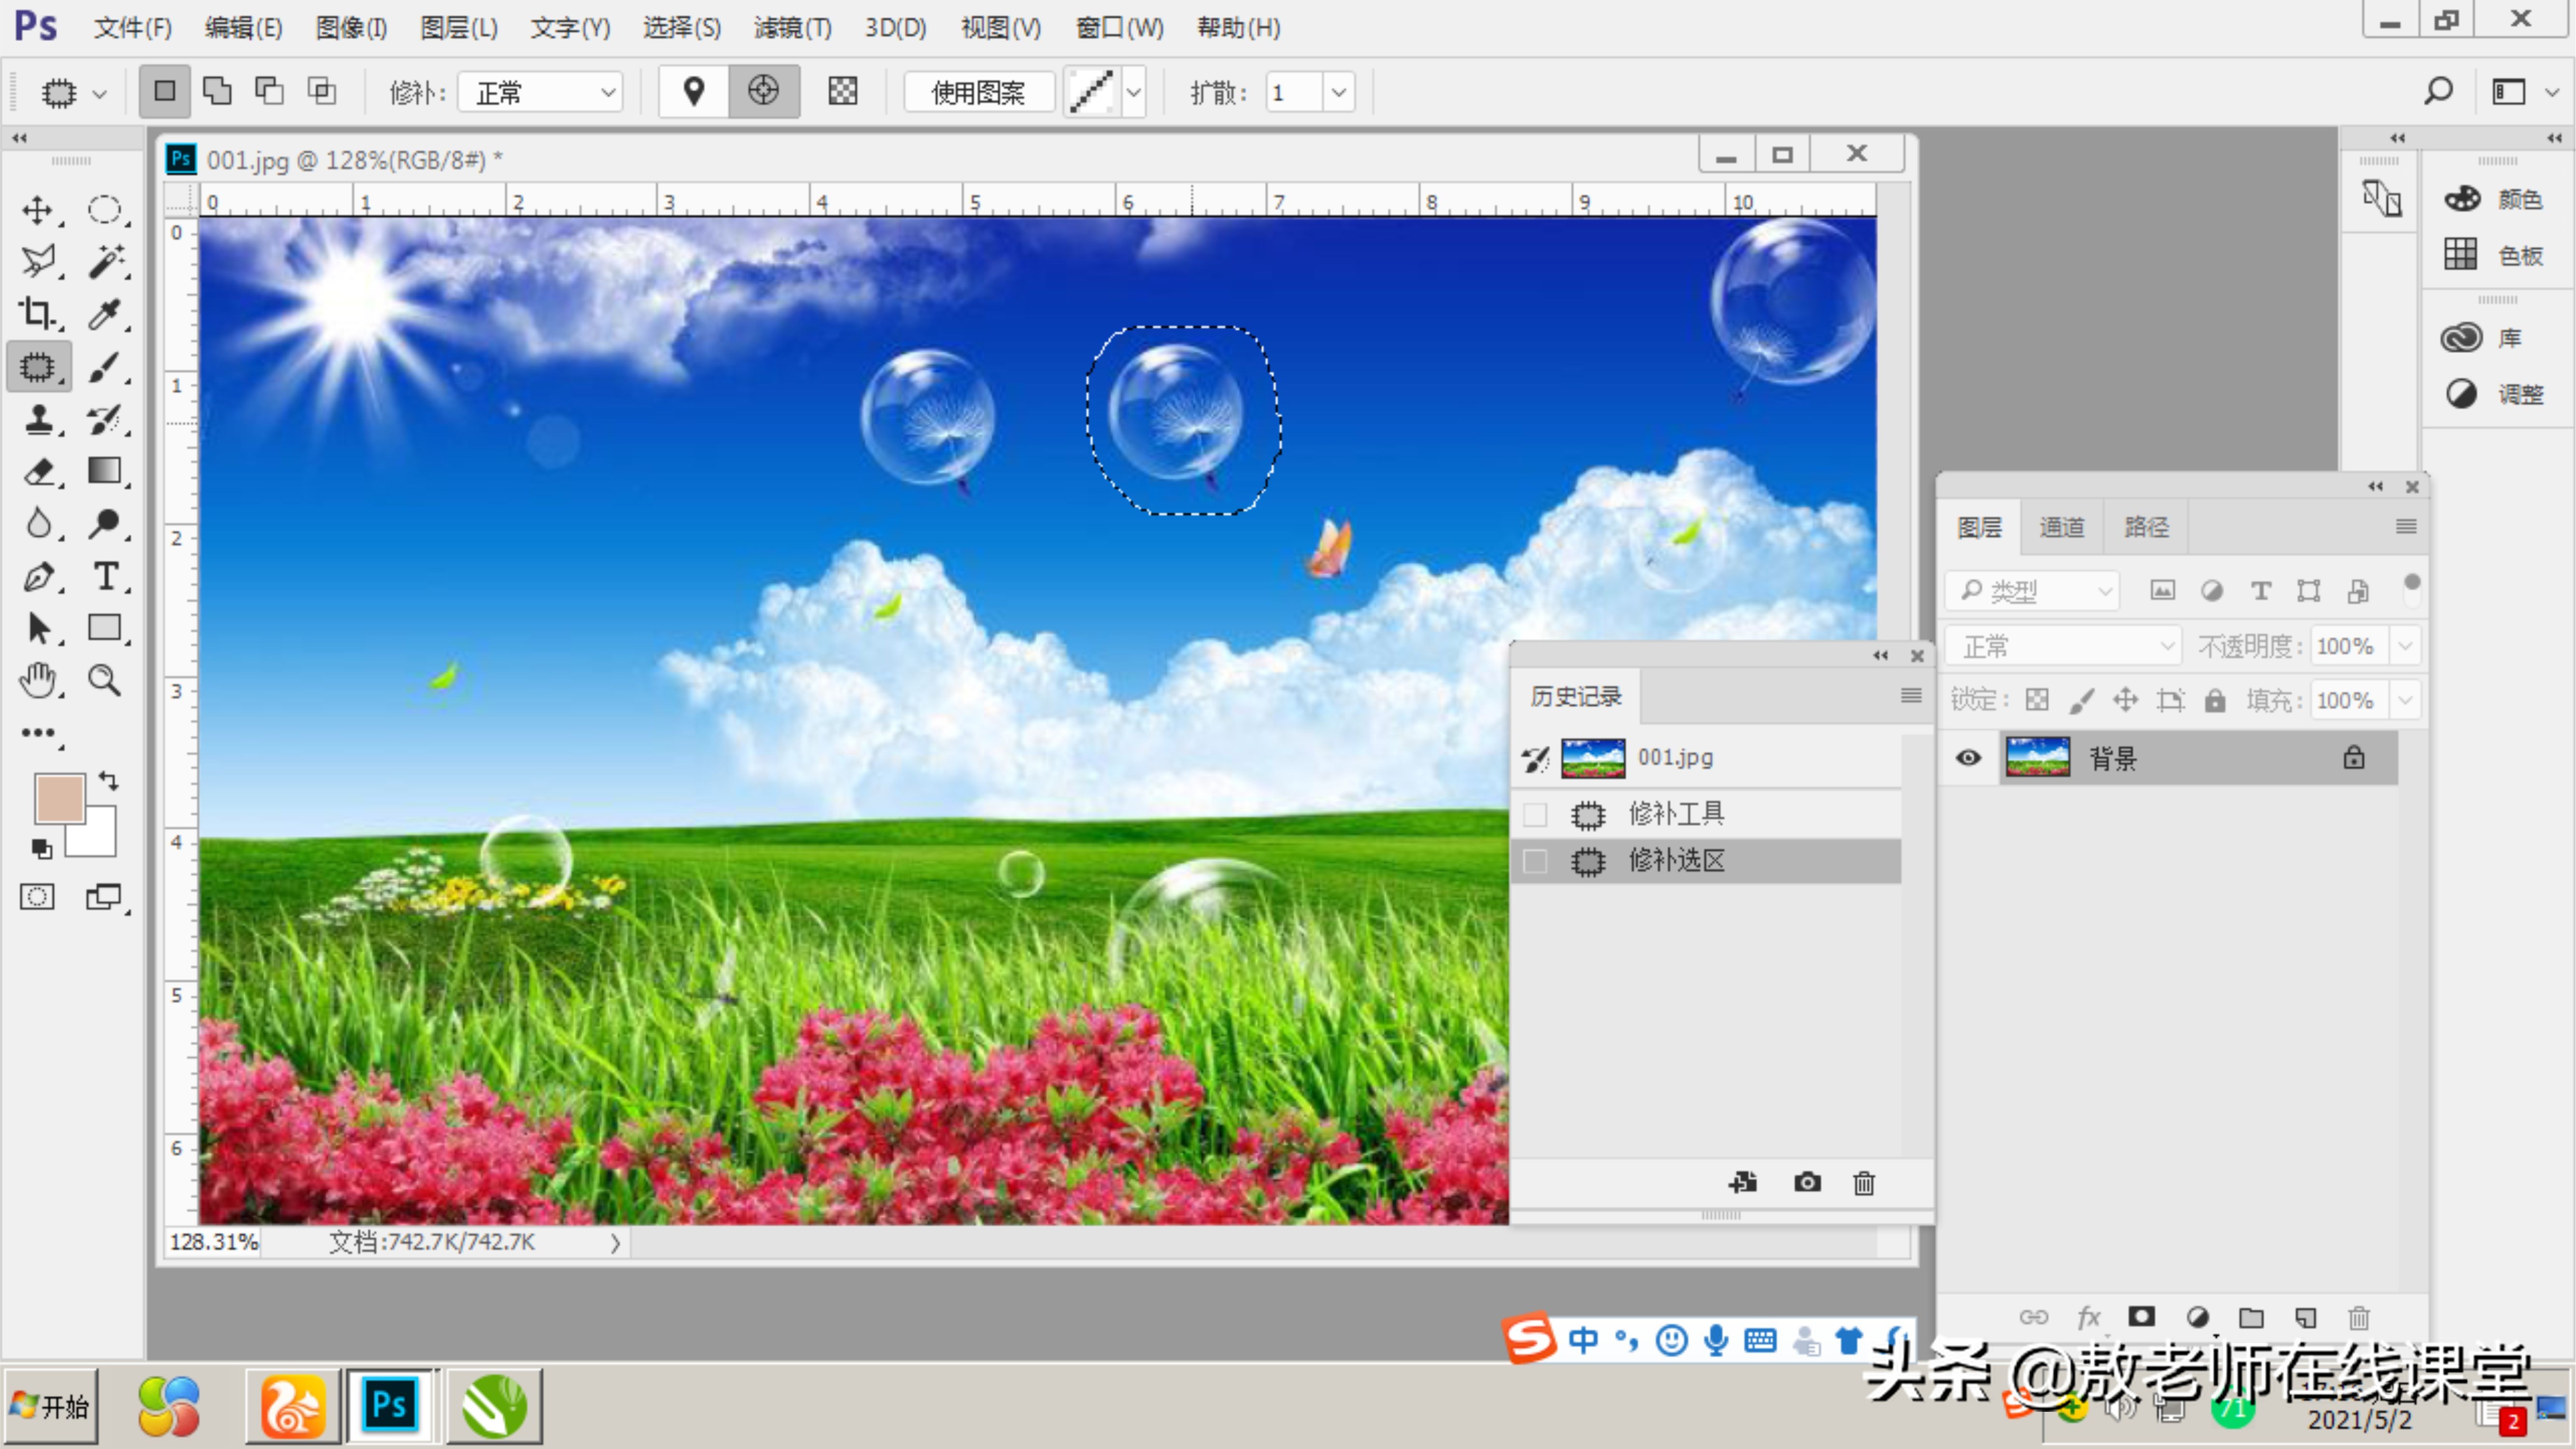The height and width of the screenshot is (1449, 2576).
Task: Select the Magic Wand tool
Action: coord(105,261)
